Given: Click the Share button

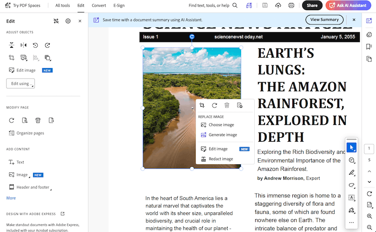Looking at the screenshot, I should [312, 5].
